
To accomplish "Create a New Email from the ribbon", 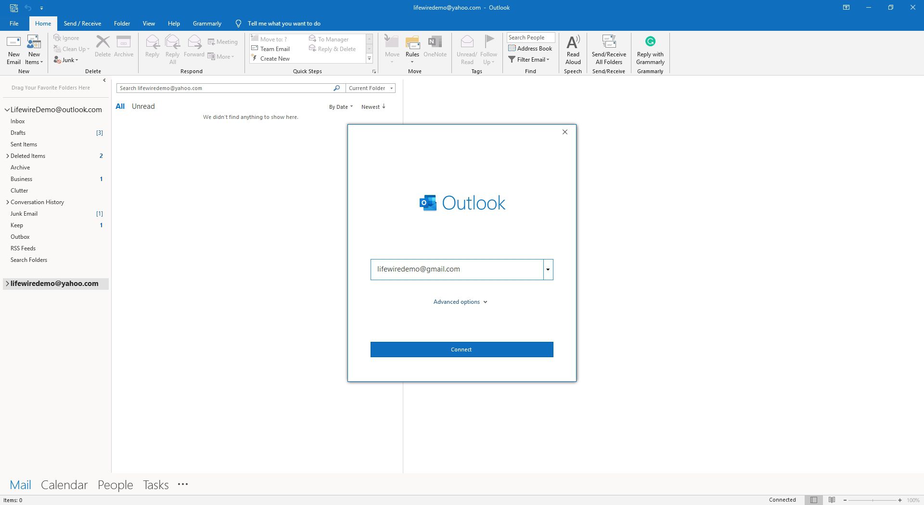I will (x=13, y=50).
